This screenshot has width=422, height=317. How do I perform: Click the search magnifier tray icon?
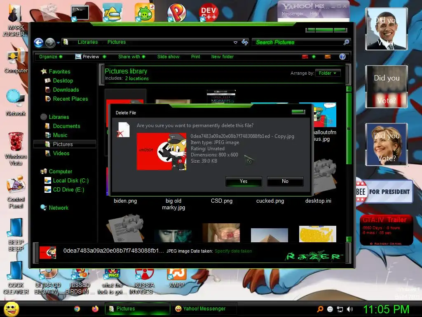tap(320, 309)
